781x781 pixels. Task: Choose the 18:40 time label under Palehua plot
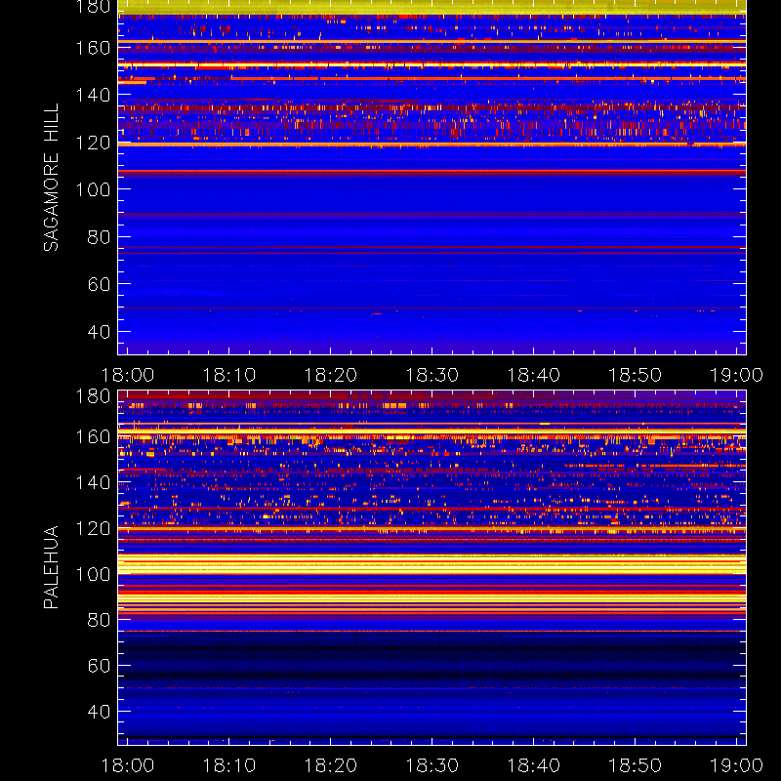tap(533, 765)
